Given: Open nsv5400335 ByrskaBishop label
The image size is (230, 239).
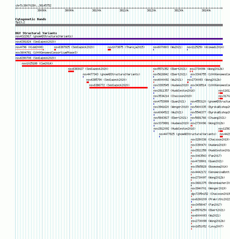Looking at the screenshot, I should point(210,107).
